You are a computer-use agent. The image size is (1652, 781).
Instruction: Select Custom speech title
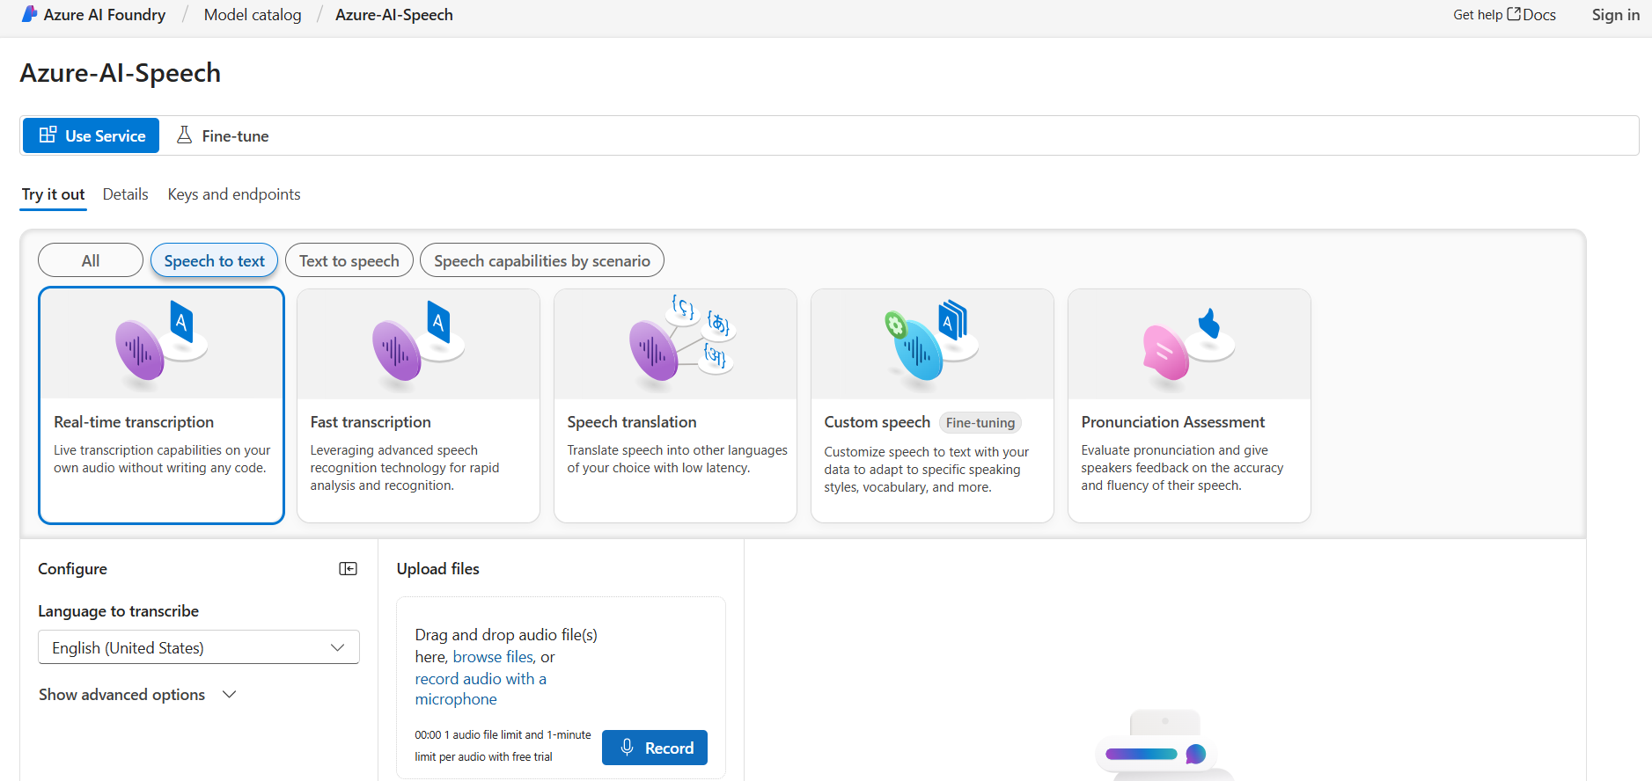click(x=877, y=422)
